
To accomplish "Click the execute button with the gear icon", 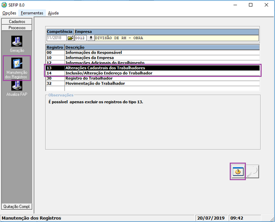I will (238, 171).
